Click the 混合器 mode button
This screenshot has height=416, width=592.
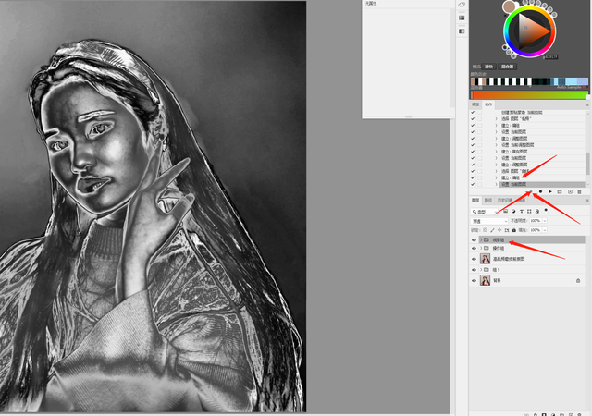click(x=507, y=67)
